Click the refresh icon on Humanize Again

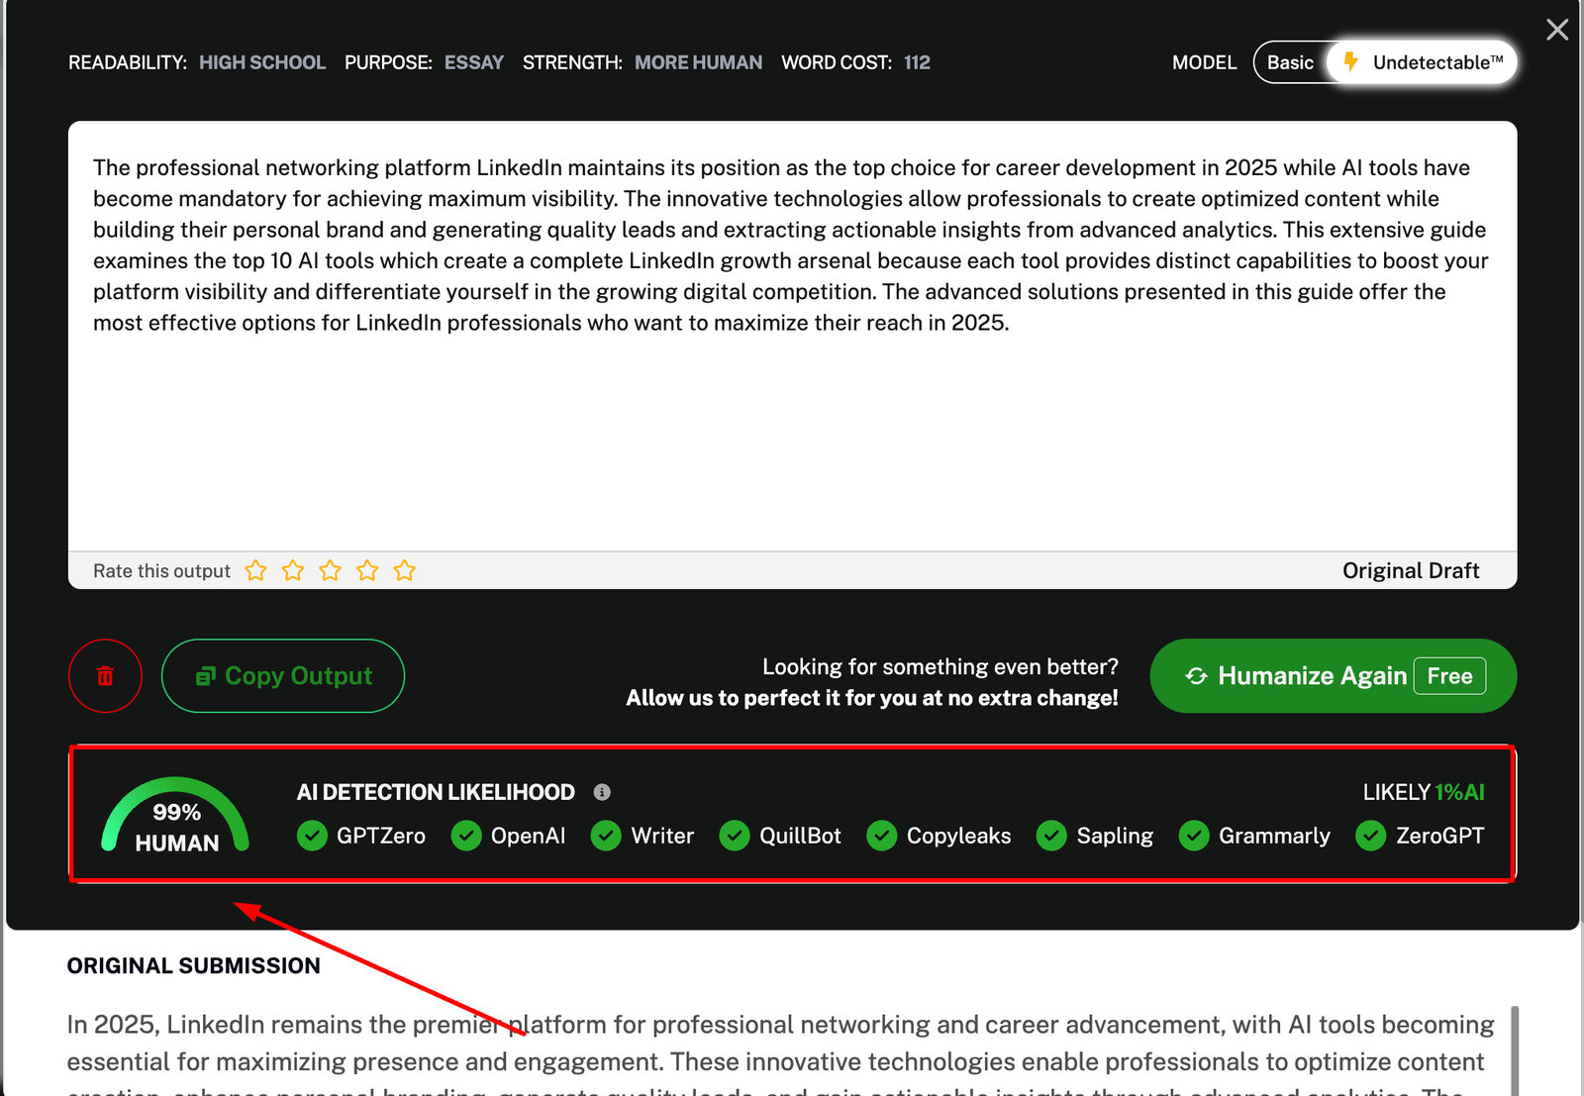click(x=1196, y=676)
